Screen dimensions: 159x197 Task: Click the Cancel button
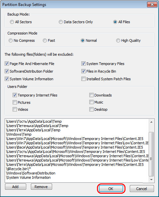coord(142,189)
